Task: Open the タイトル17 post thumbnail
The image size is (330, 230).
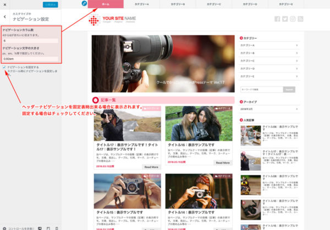Action: [128, 123]
